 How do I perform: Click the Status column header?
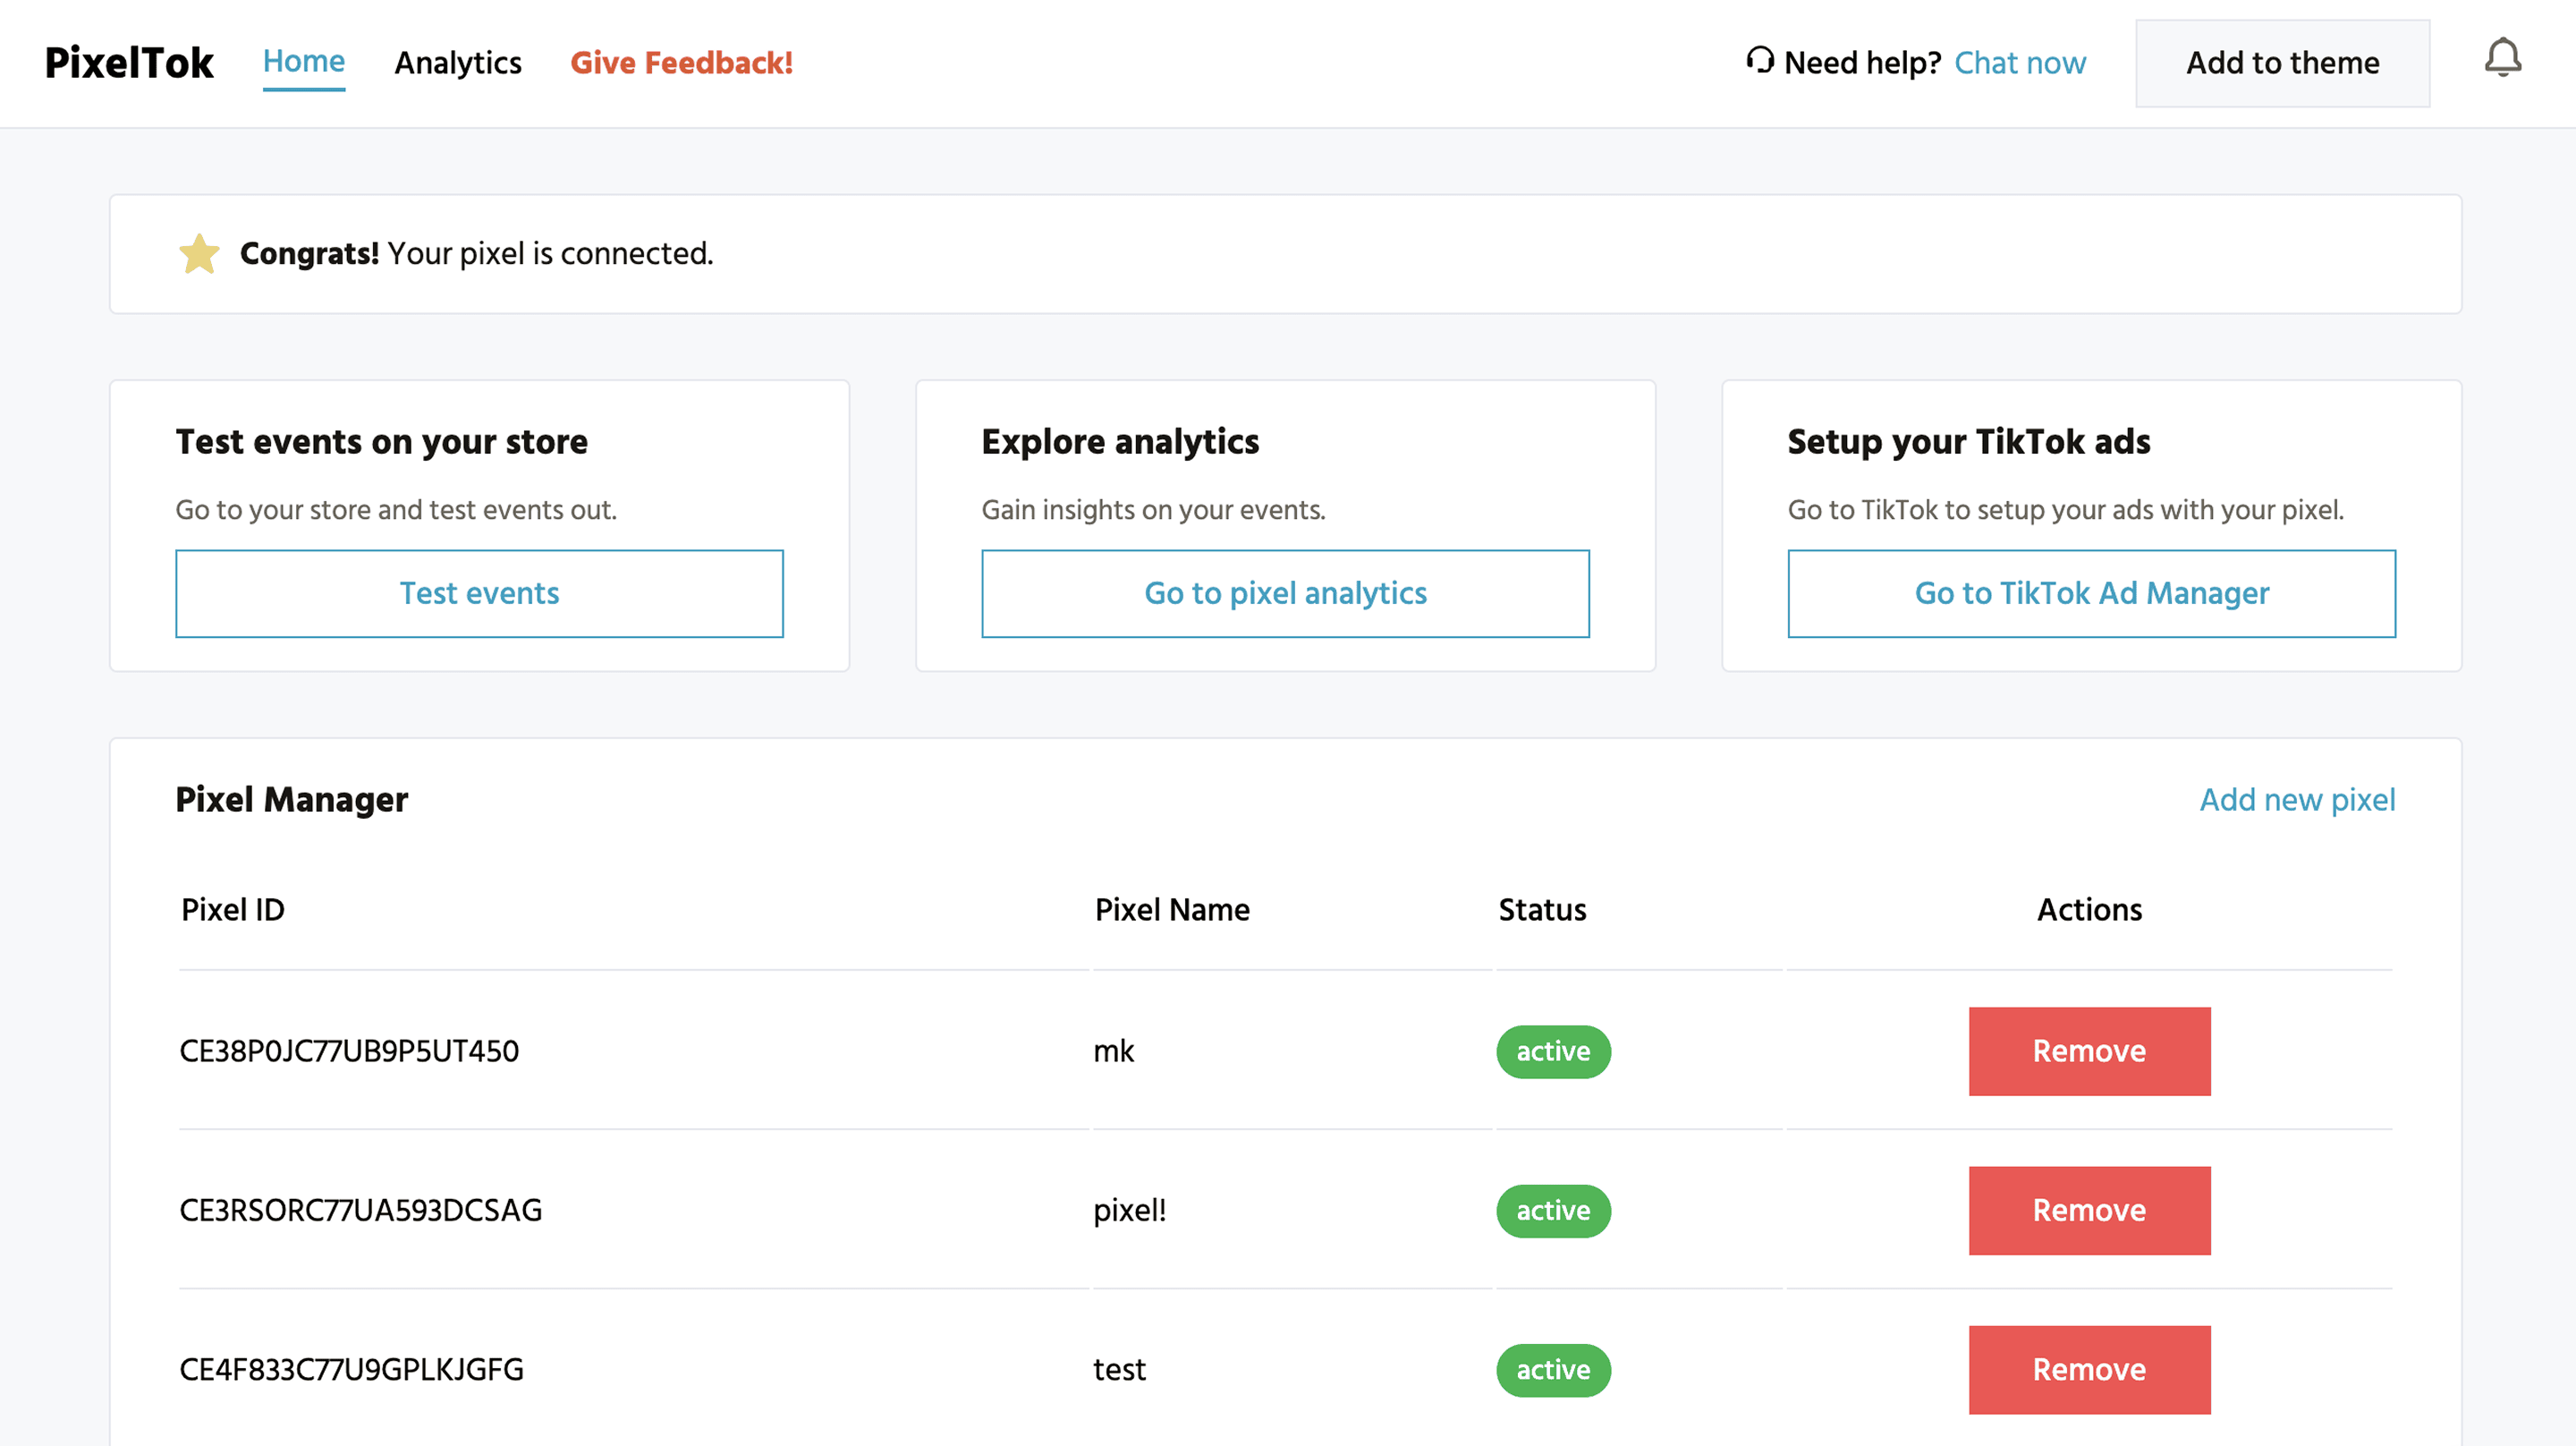click(1543, 910)
